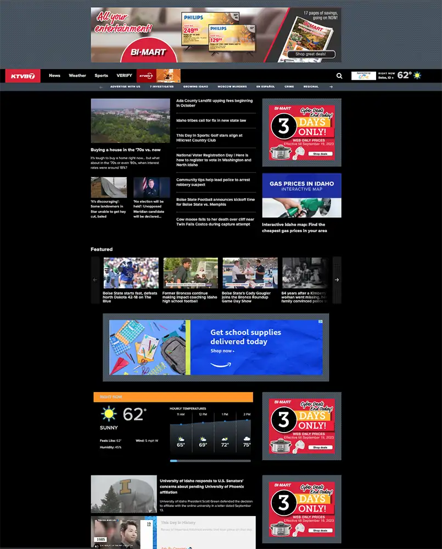Click University of Idaho water tower thumbnail
Image resolution: width=442 pixels, height=549 pixels.
(124, 494)
